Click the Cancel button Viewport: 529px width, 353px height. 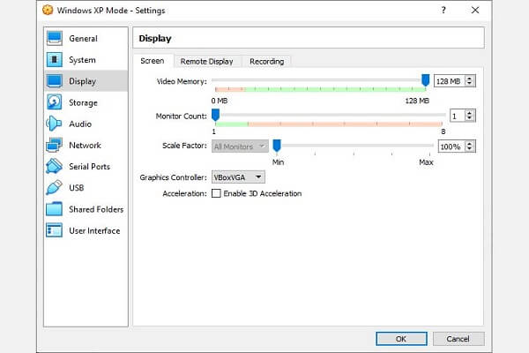coord(458,339)
